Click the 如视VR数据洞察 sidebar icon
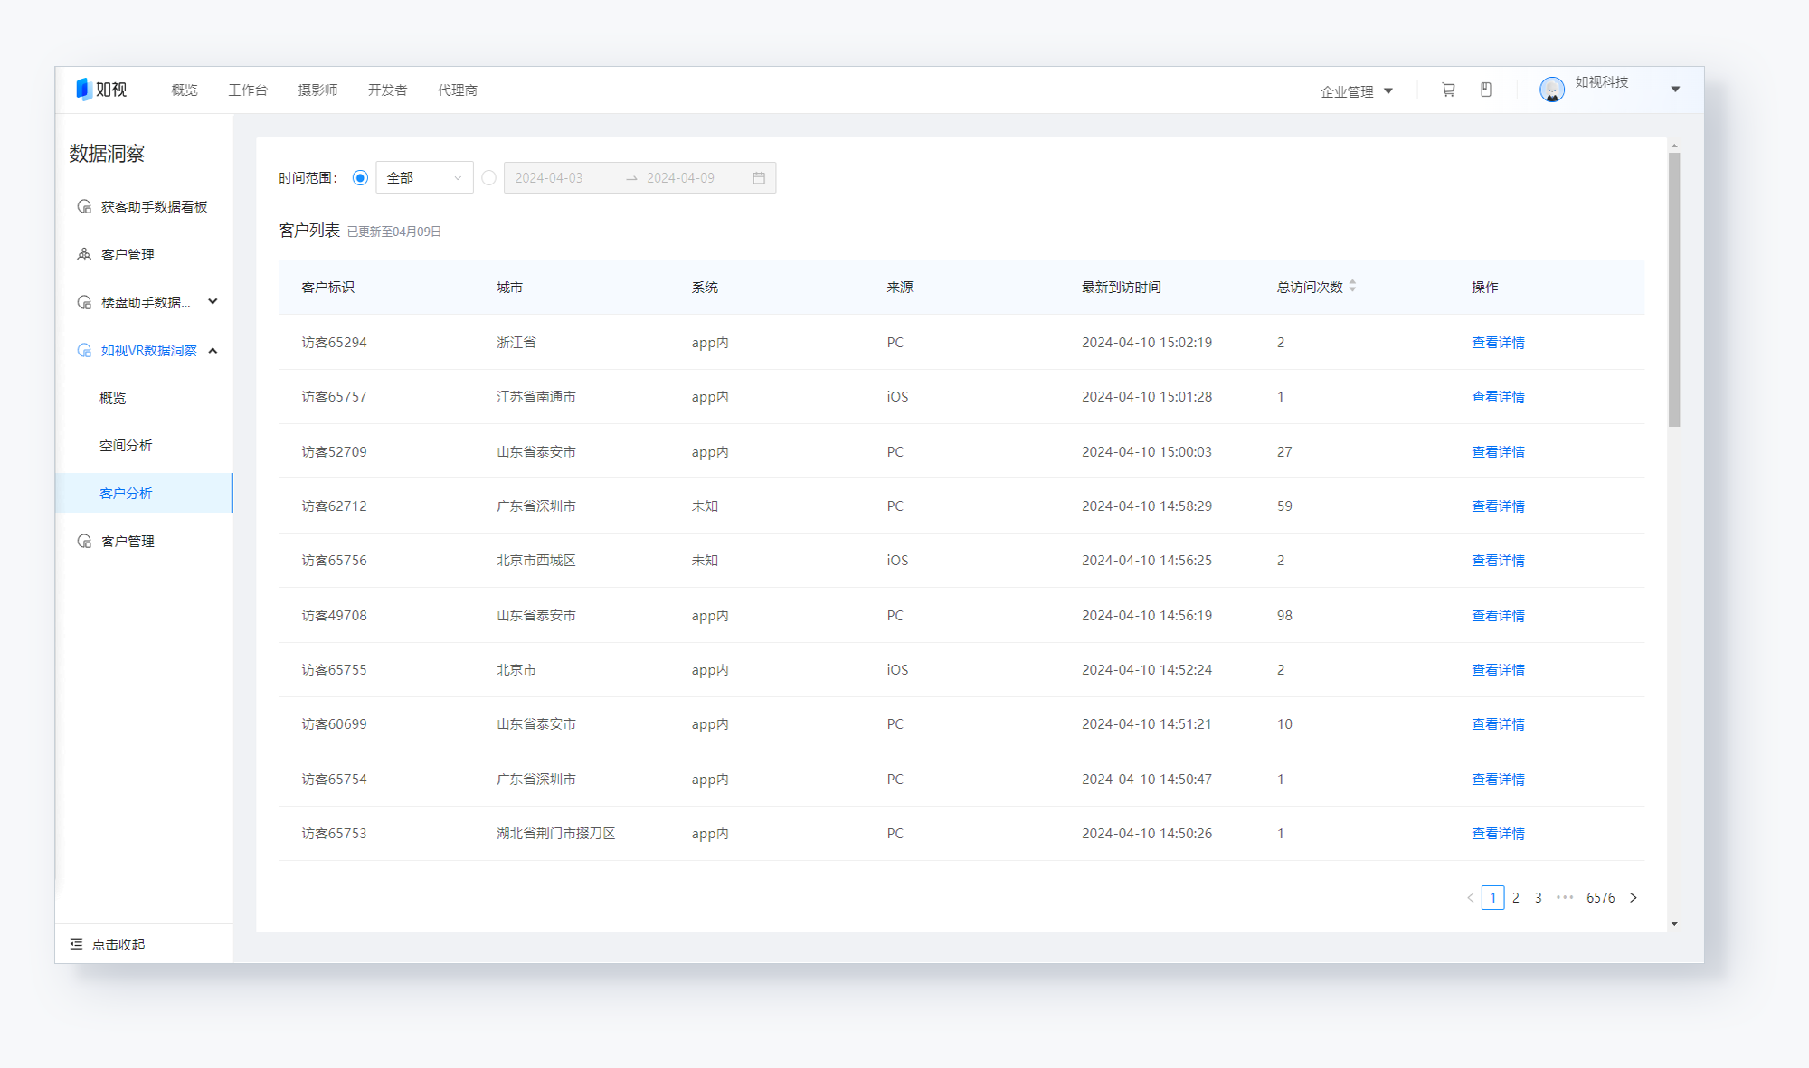This screenshot has width=1809, height=1068. pos(84,350)
